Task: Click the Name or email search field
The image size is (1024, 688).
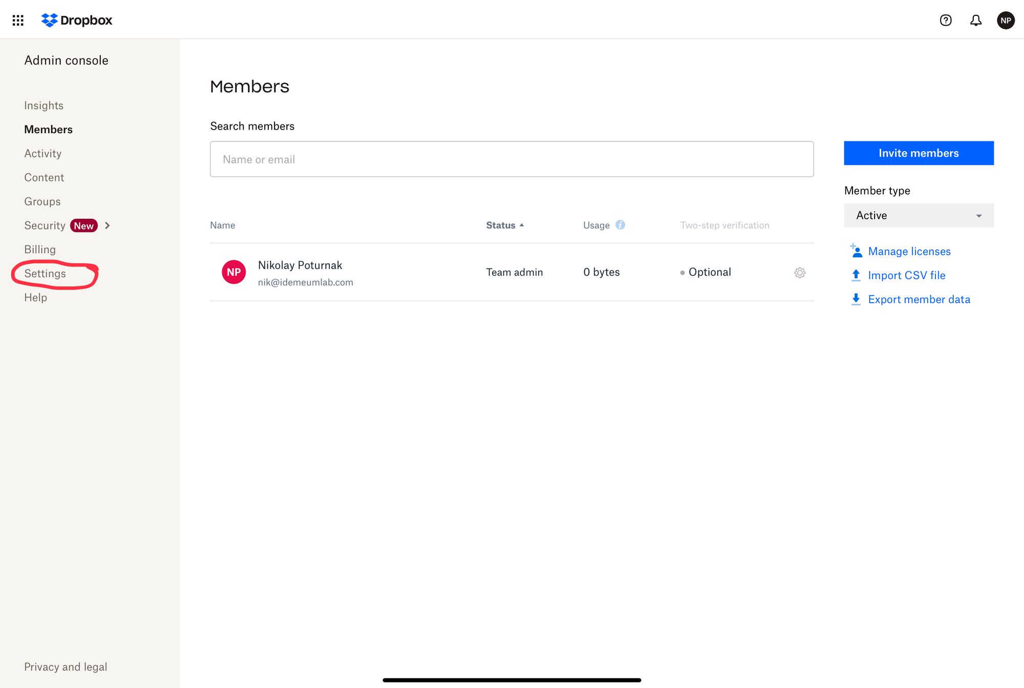Action: coord(511,159)
